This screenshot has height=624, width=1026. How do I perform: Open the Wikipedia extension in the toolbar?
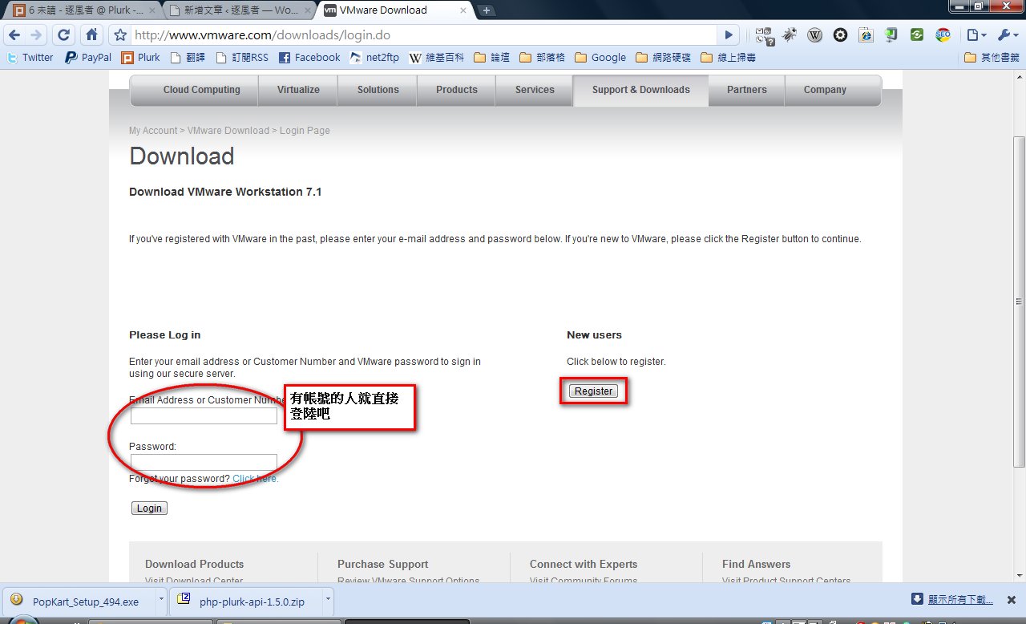(815, 35)
